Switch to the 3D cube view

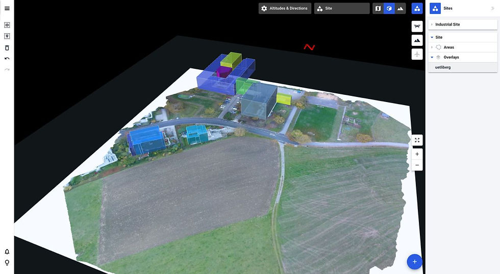(389, 9)
